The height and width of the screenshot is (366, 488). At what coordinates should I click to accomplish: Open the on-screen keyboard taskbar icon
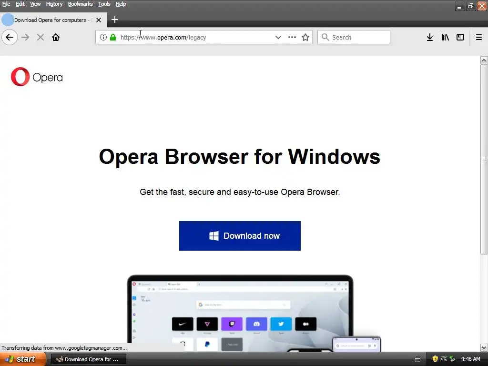417,359
